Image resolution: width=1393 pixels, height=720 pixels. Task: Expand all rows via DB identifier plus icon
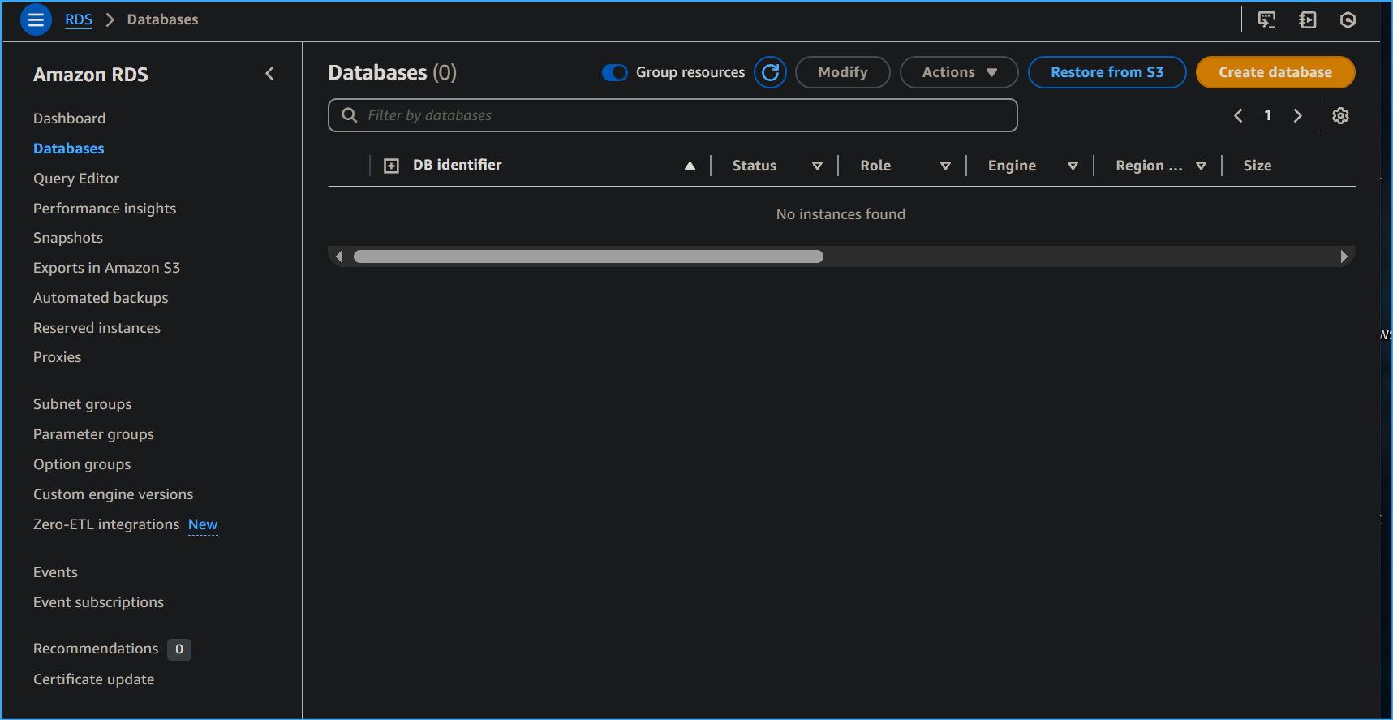pos(391,166)
